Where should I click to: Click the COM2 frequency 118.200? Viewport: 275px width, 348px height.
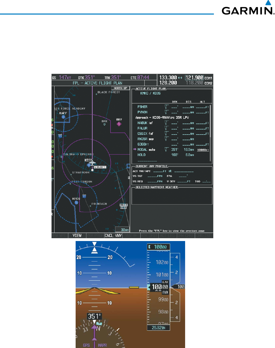tap(195, 83)
